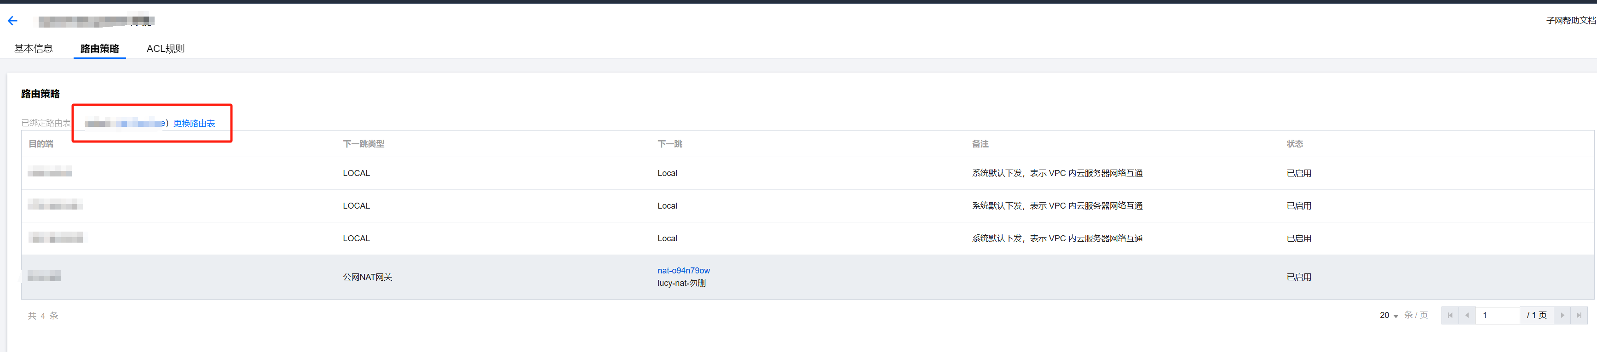Click the back arrow icon
The height and width of the screenshot is (352, 1597).
(12, 21)
